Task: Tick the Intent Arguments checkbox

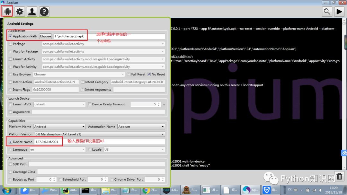Action: (83, 89)
